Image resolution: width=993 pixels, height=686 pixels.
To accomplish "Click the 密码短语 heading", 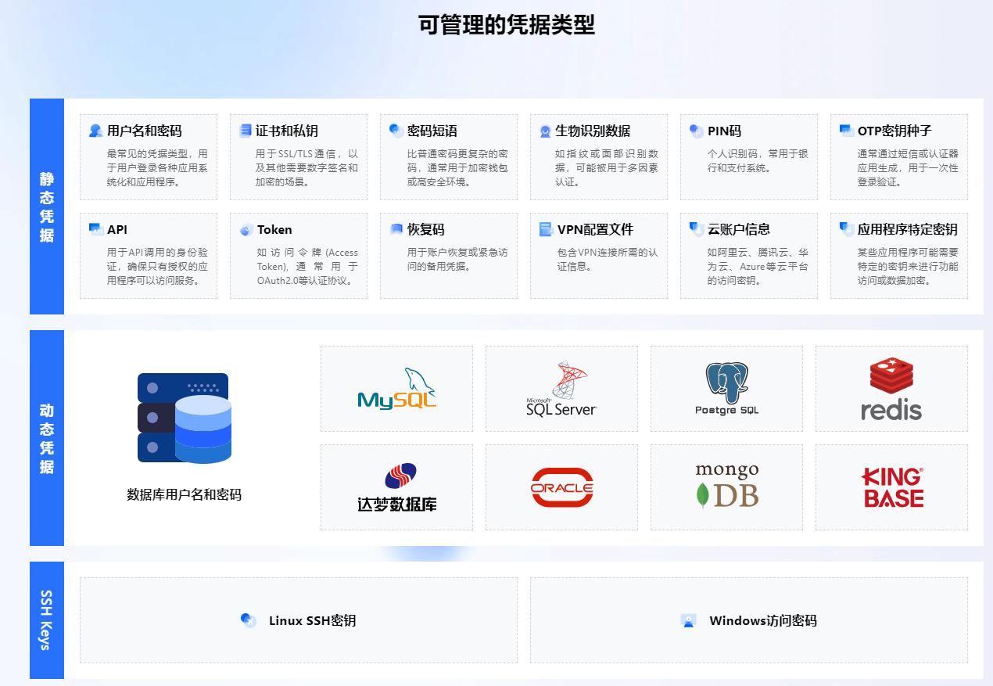I will pyautogui.click(x=432, y=131).
